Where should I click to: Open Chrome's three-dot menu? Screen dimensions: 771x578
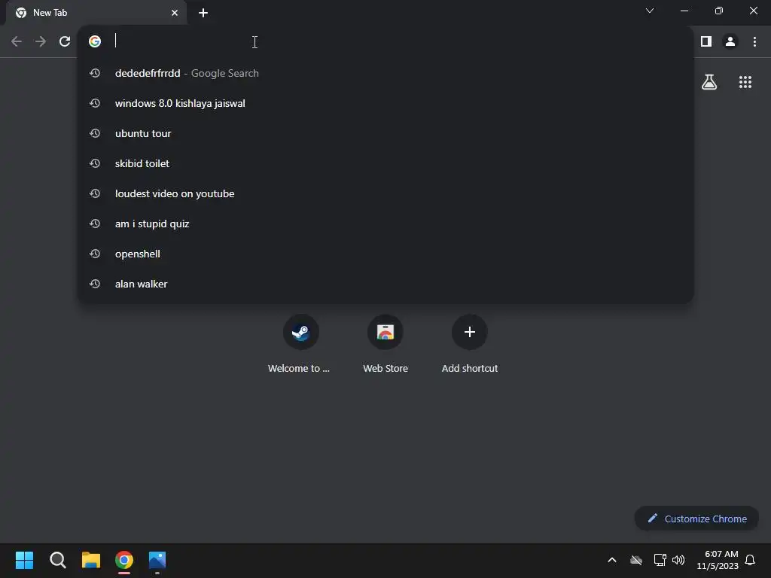click(x=754, y=41)
